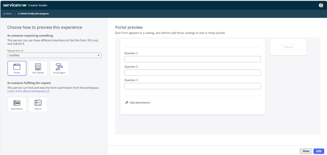Select the Portal preview tile
Screen dimensions: 327x155
click(17, 68)
